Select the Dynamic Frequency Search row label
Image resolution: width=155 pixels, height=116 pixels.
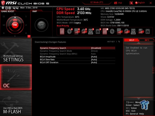pos(53,48)
